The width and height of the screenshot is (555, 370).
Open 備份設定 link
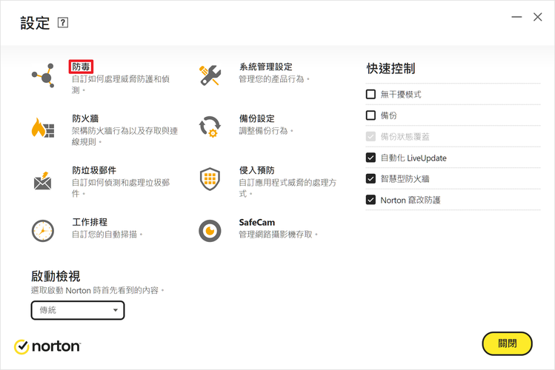[257, 118]
